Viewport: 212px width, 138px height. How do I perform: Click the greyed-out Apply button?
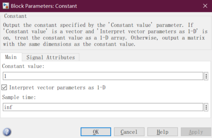coord(196,132)
